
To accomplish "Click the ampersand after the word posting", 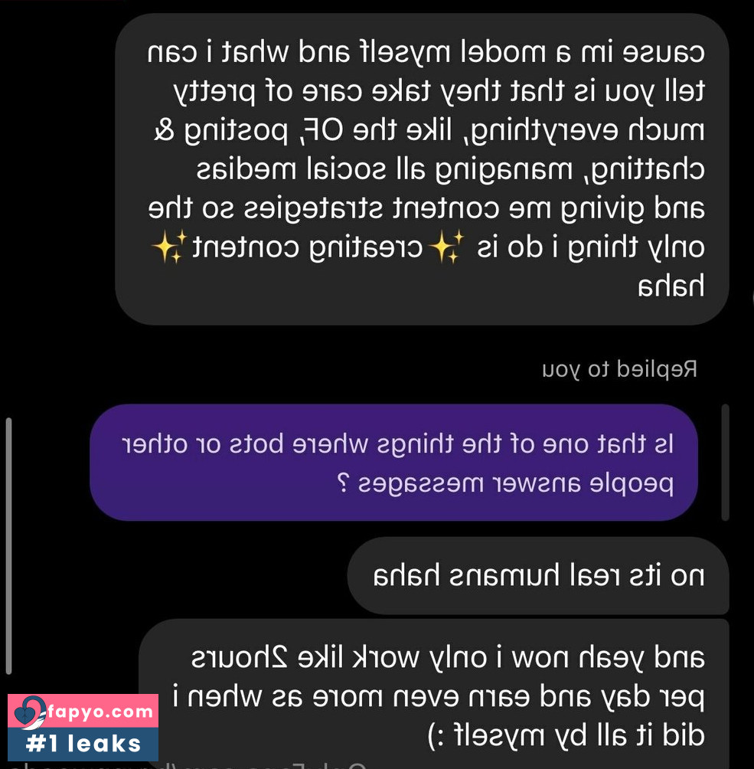I will click(x=164, y=130).
